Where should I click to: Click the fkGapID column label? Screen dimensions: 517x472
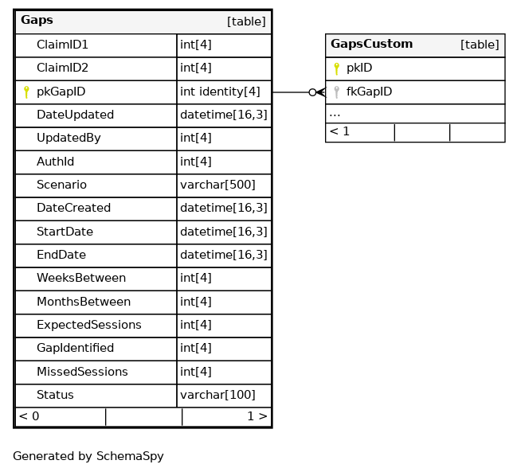[x=369, y=92]
